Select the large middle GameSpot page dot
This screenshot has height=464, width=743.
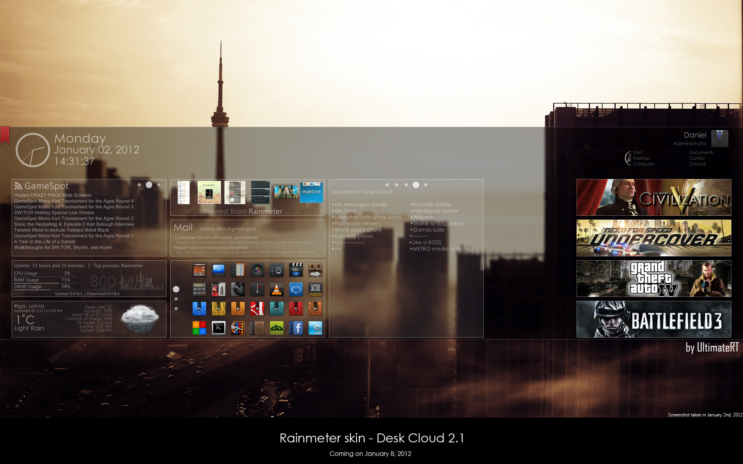[149, 185]
